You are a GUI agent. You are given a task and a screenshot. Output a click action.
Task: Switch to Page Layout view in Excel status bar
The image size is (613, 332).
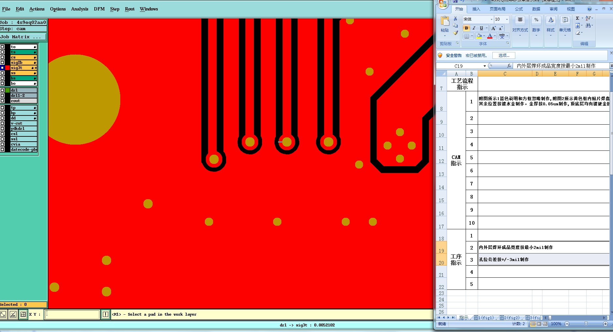coord(539,324)
